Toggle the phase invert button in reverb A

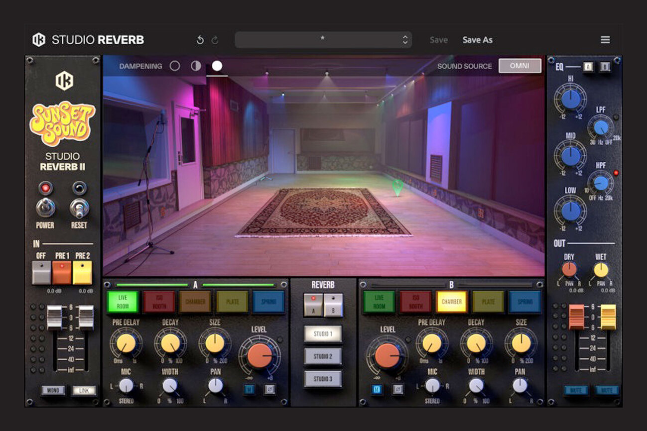coord(269,389)
